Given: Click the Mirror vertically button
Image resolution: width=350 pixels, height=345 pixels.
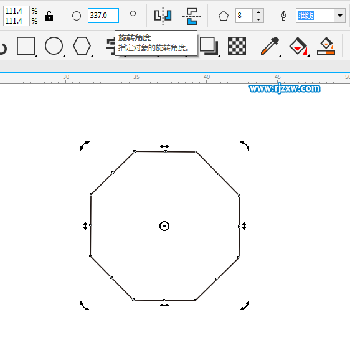Looking at the screenshot, I should point(192,16).
